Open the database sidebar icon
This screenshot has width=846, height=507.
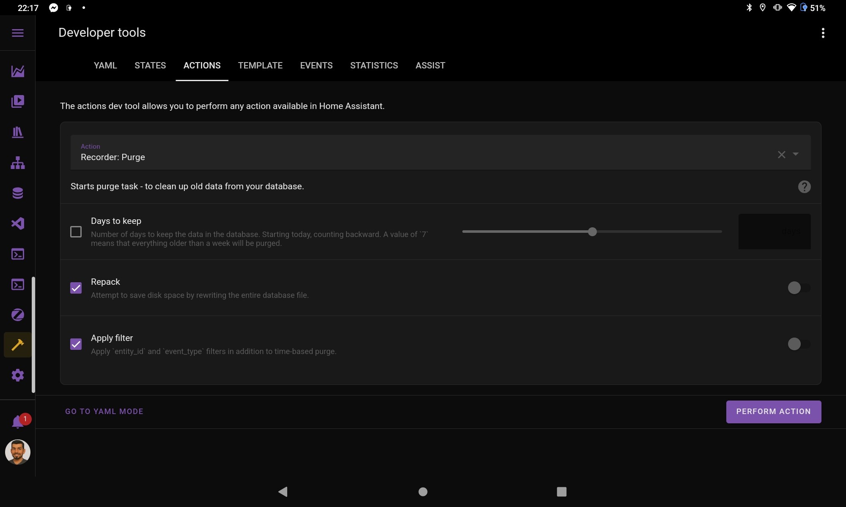tap(18, 193)
